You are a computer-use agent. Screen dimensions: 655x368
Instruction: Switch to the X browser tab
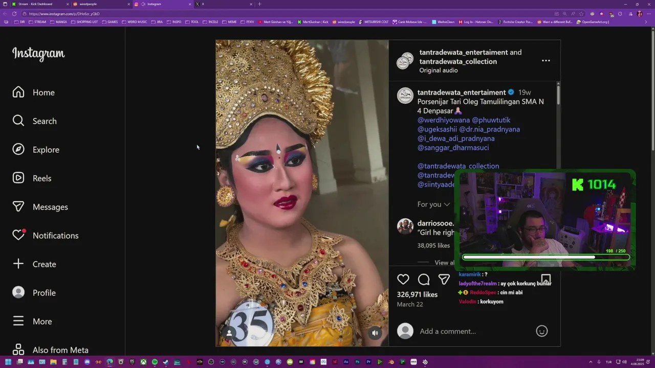[x=224, y=4]
